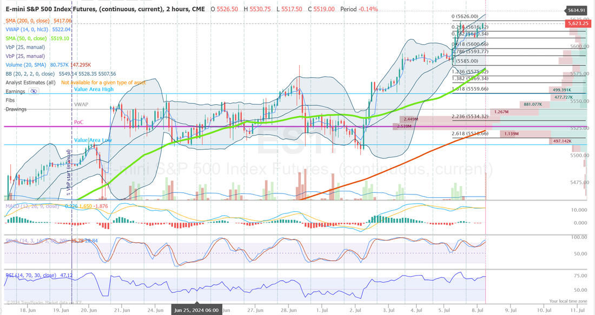Click the 5500.00 price axis label

tap(580, 156)
